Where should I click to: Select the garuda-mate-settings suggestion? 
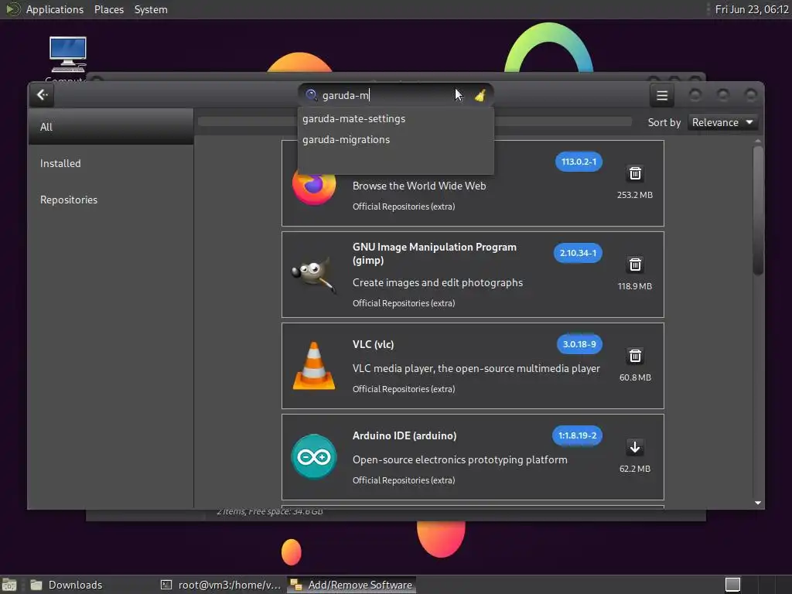(x=395, y=118)
